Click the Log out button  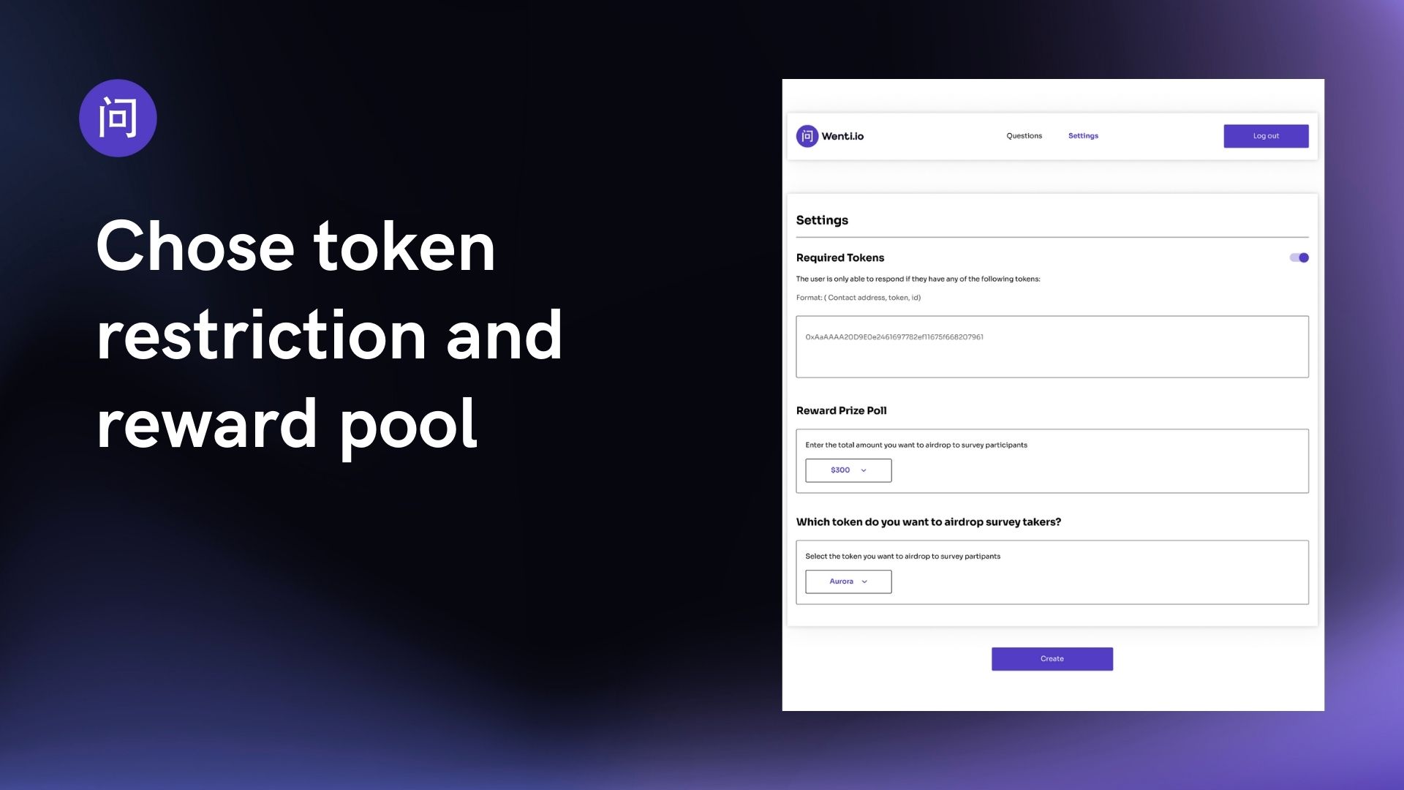tap(1266, 136)
